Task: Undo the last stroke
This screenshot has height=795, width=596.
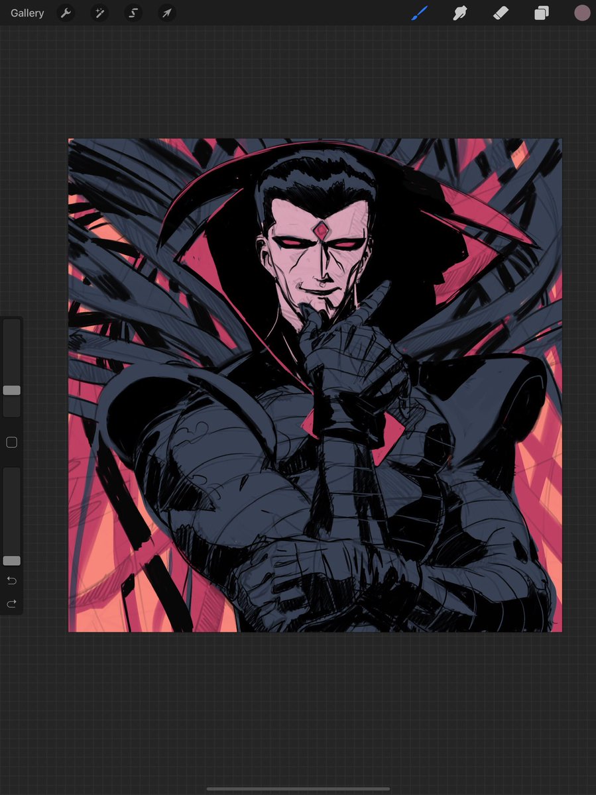Action: (11, 580)
